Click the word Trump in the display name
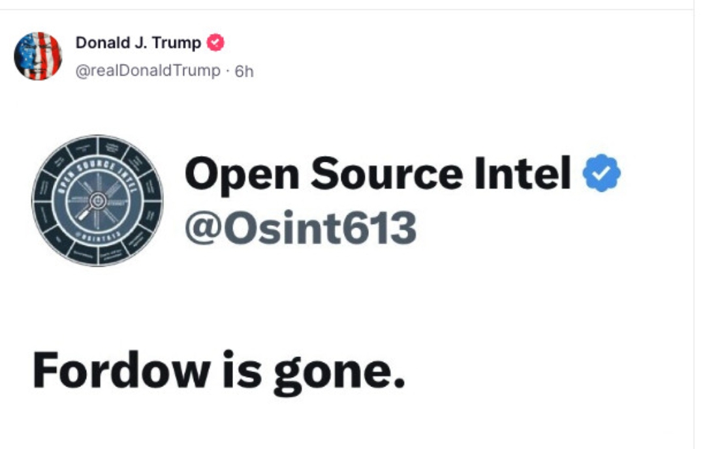 click(177, 44)
